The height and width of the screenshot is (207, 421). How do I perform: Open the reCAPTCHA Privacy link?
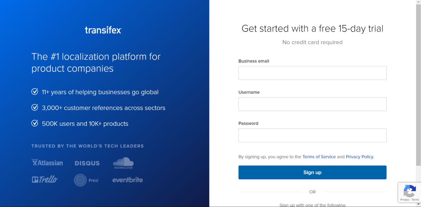(405, 200)
